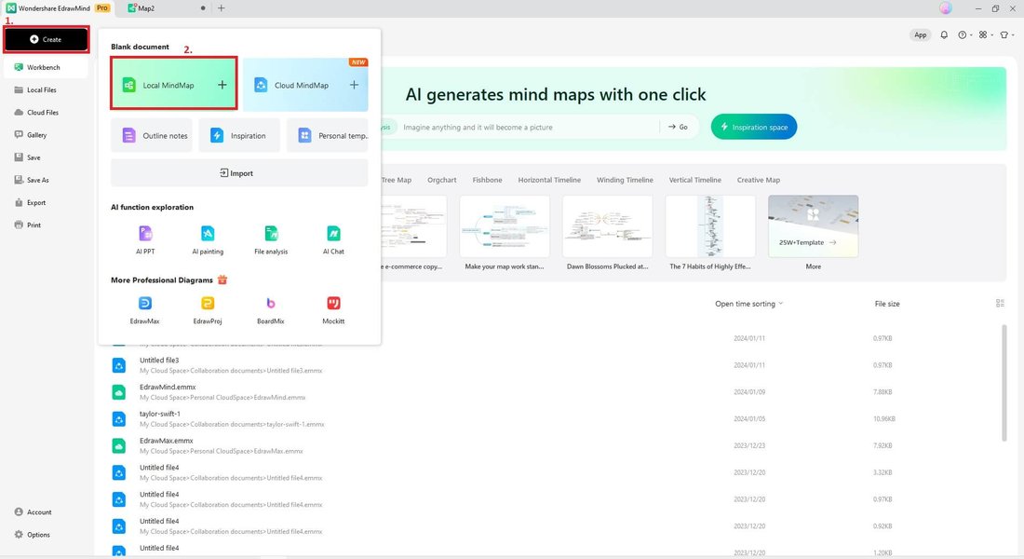
Task: Click the Go button beside prompt
Action: 678,127
